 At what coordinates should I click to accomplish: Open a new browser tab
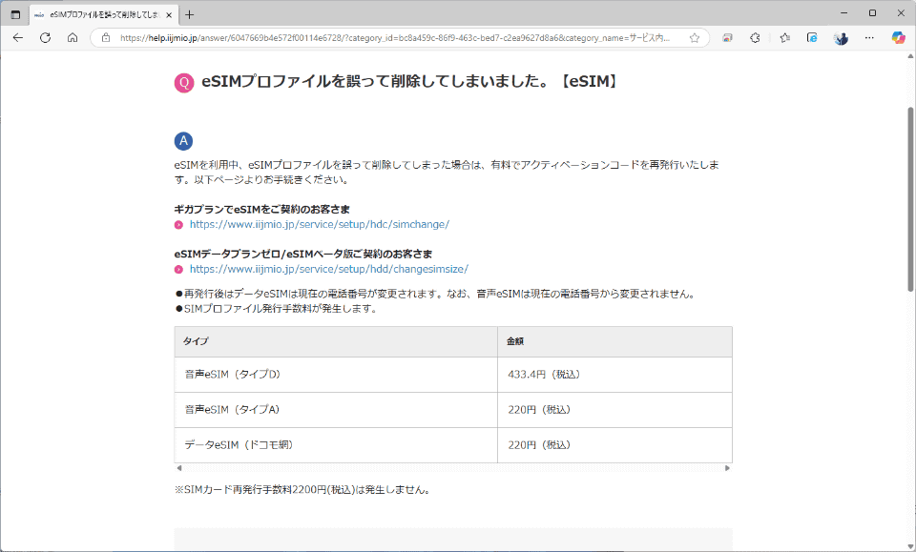click(189, 14)
